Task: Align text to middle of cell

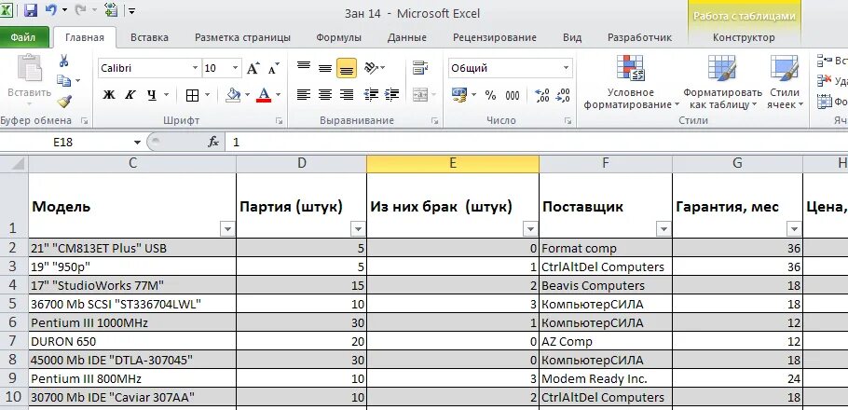Action: click(x=325, y=68)
